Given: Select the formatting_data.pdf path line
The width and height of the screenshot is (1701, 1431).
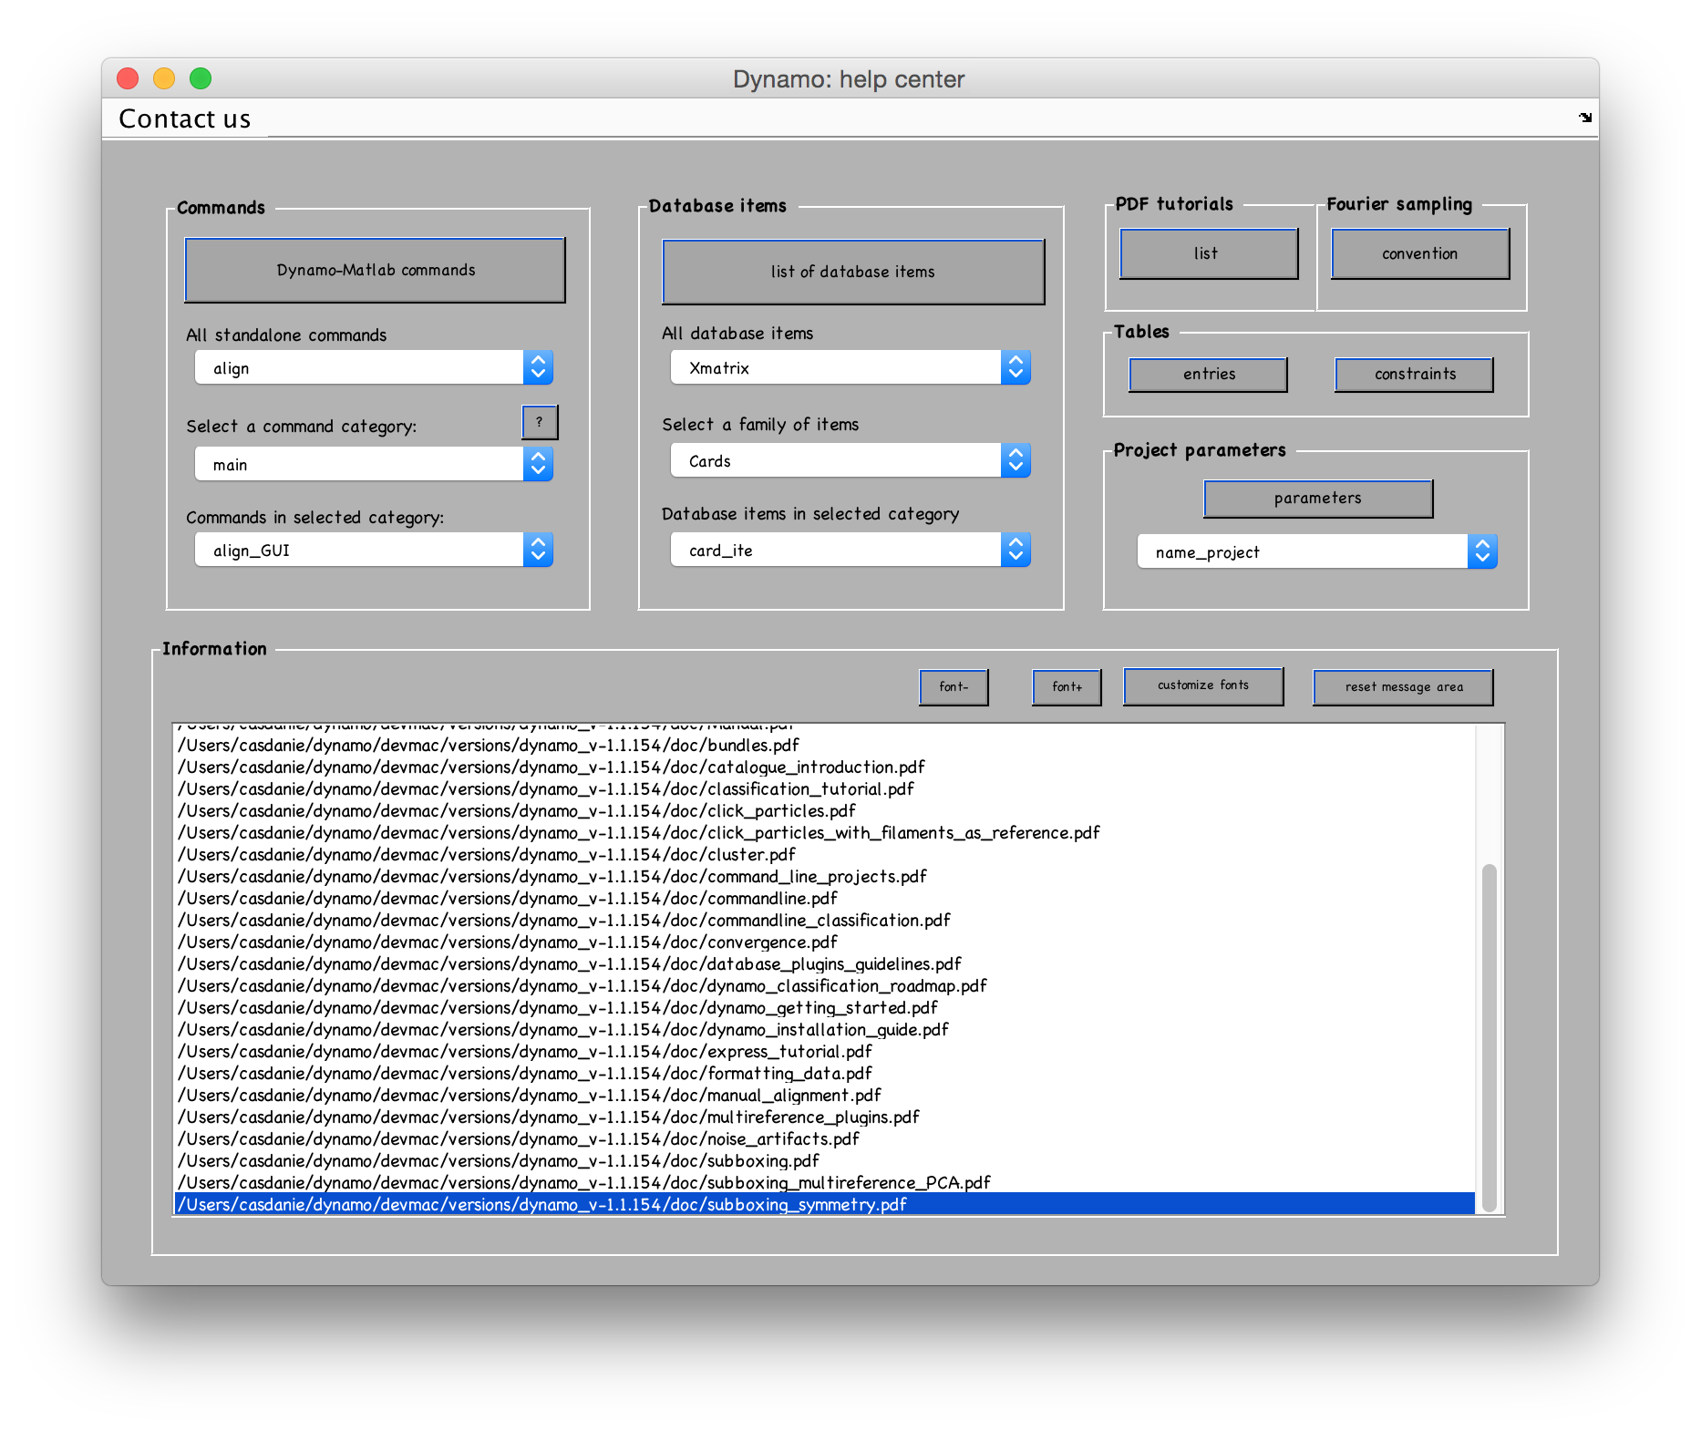Looking at the screenshot, I should 824,1074.
